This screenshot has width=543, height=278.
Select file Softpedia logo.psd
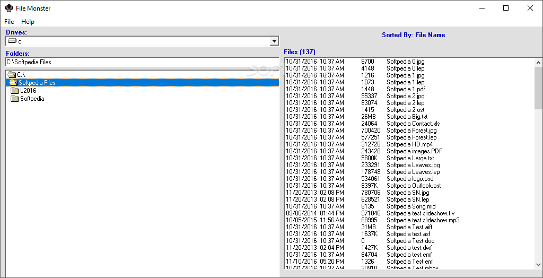pyautogui.click(x=410, y=179)
